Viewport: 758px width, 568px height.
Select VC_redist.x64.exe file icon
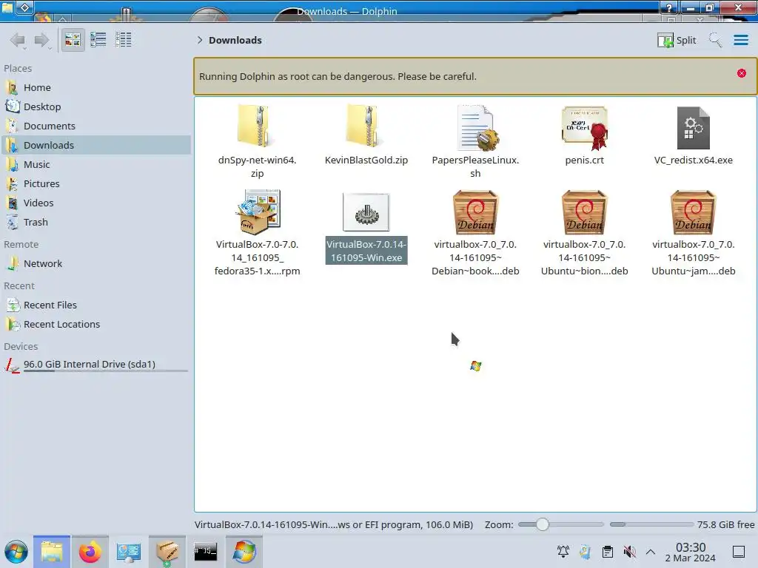coord(693,127)
